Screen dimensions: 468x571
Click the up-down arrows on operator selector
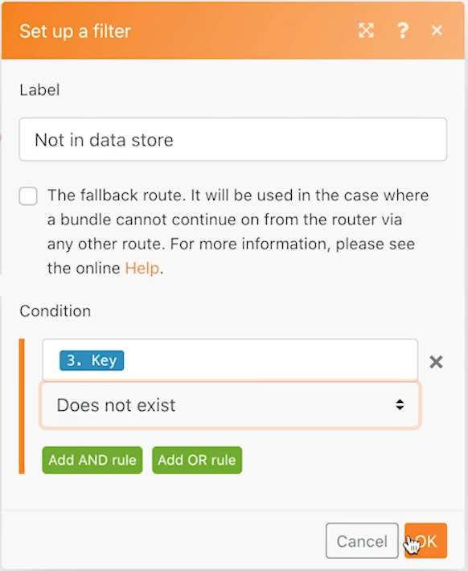pos(400,405)
